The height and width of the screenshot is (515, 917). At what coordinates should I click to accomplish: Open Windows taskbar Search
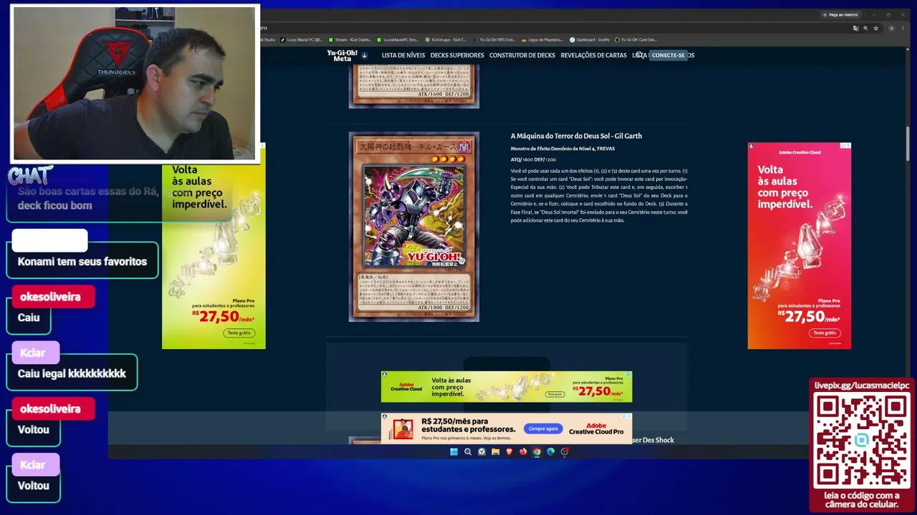468,451
